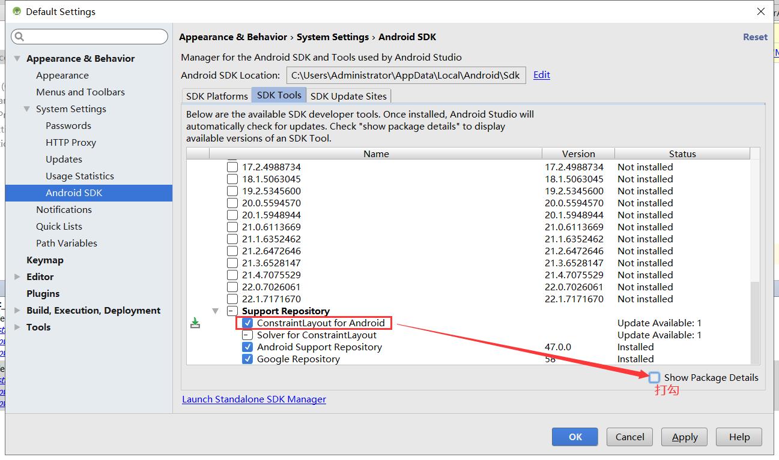Image resolution: width=779 pixels, height=460 pixels.
Task: Expand the Editor settings node
Action: point(17,277)
